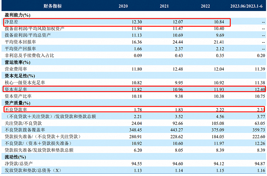The height and width of the screenshot is (176, 267).
Task: Click the 2022 column header
Action: [205, 6]
